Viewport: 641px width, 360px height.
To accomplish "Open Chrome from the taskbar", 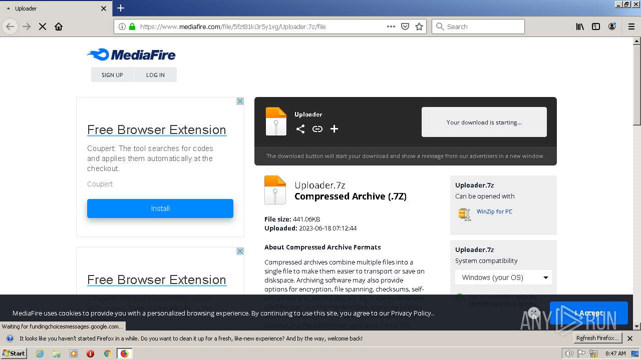I will [107, 353].
